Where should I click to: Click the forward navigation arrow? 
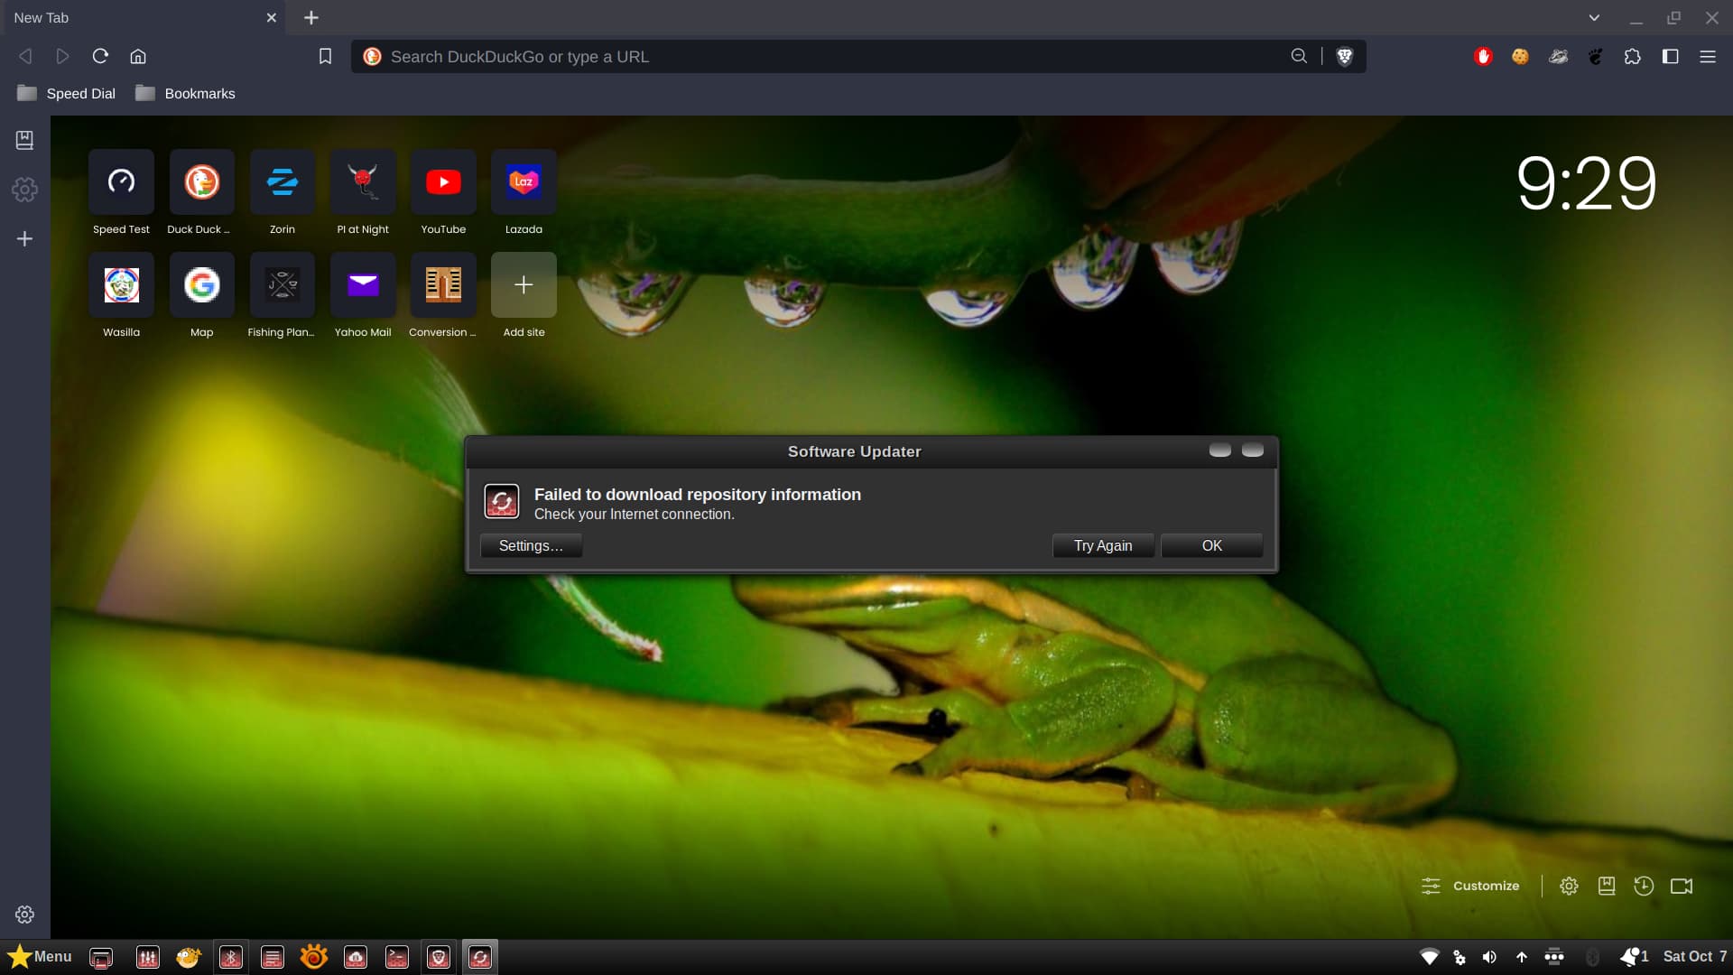62,56
